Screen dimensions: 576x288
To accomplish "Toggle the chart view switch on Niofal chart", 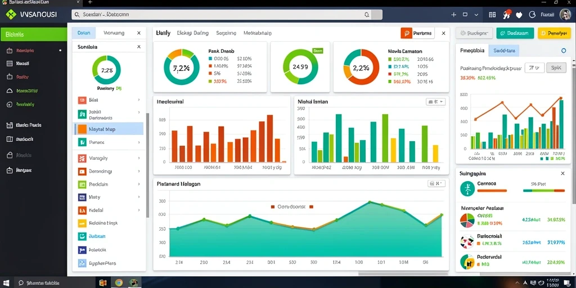I will (436, 102).
